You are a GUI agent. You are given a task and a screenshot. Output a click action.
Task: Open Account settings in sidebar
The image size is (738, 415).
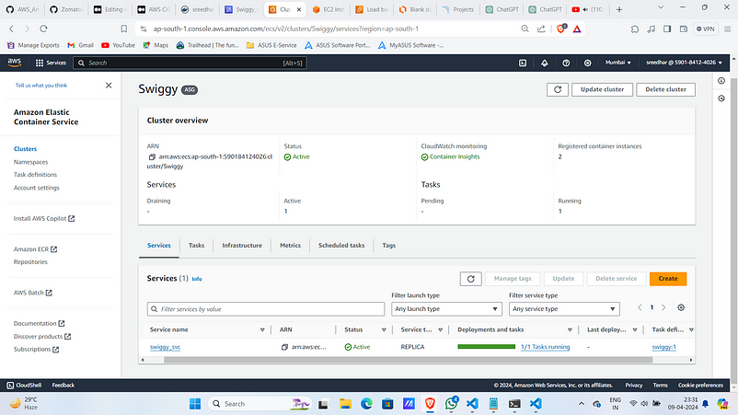pyautogui.click(x=36, y=188)
